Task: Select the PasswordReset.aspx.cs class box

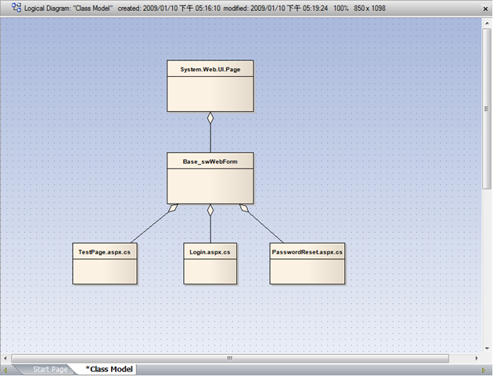Action: tap(308, 263)
